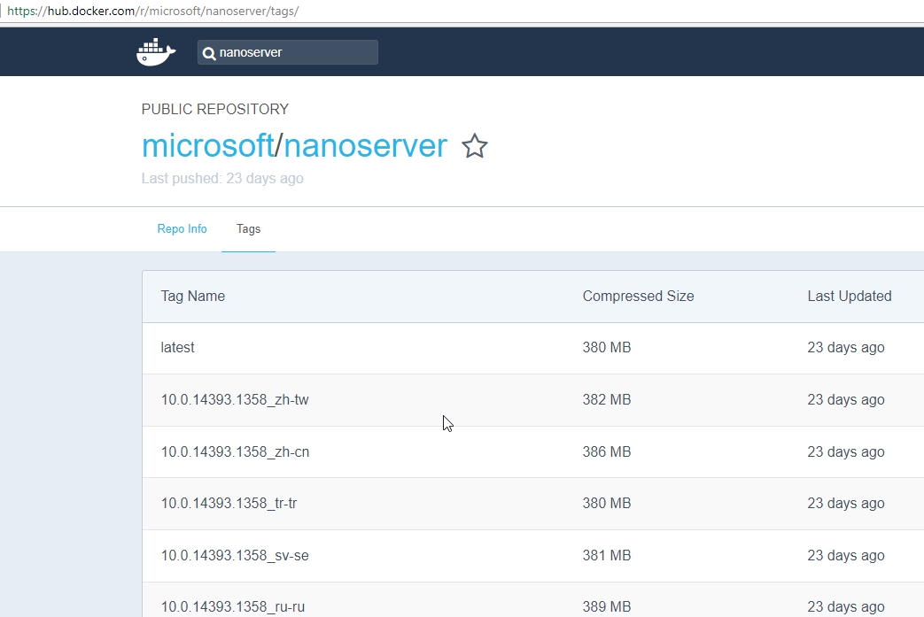Select the magnifying glass in the search box

(210, 53)
